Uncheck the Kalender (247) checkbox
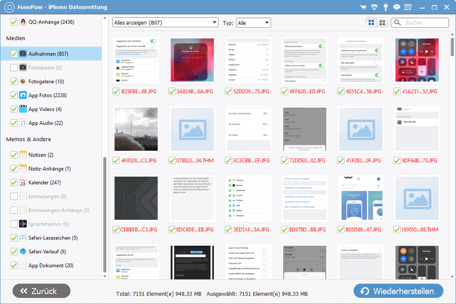The height and width of the screenshot is (304, 456). (x=14, y=182)
